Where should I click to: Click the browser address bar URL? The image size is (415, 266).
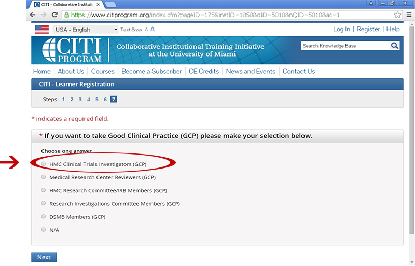[205, 15]
